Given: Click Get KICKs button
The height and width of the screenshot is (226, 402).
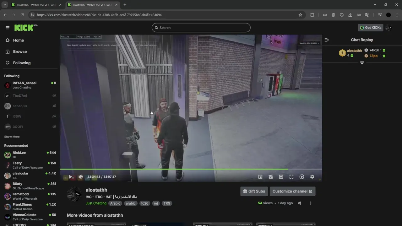Looking at the screenshot, I should point(371,28).
